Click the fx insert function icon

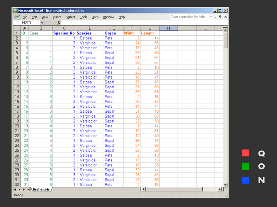(59, 23)
